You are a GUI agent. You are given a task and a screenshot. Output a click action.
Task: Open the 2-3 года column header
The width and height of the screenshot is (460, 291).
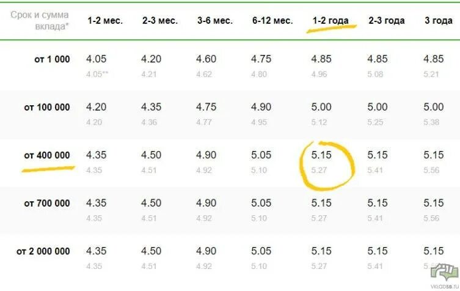pos(386,21)
